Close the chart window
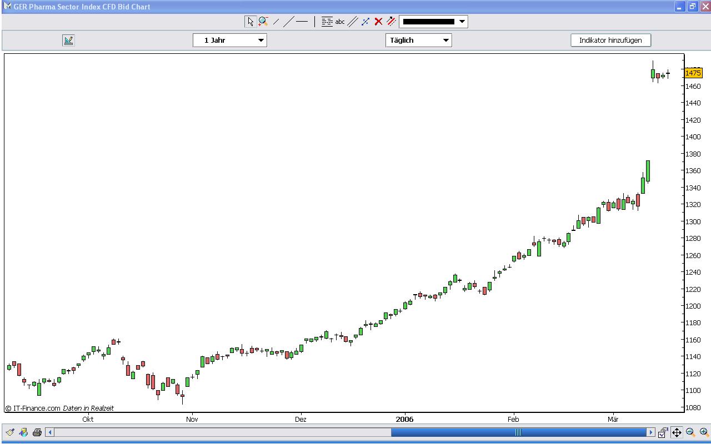The width and height of the screenshot is (711, 444). 705,7
